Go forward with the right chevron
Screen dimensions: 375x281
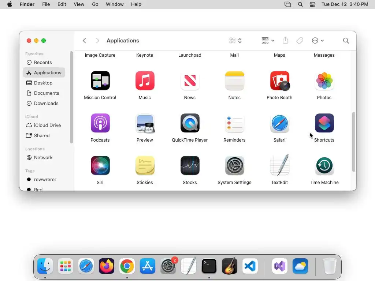97,41
